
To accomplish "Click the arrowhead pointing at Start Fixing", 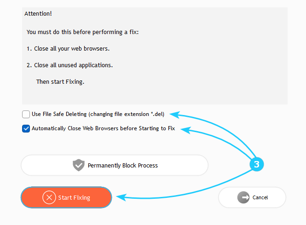I will (120, 197).
